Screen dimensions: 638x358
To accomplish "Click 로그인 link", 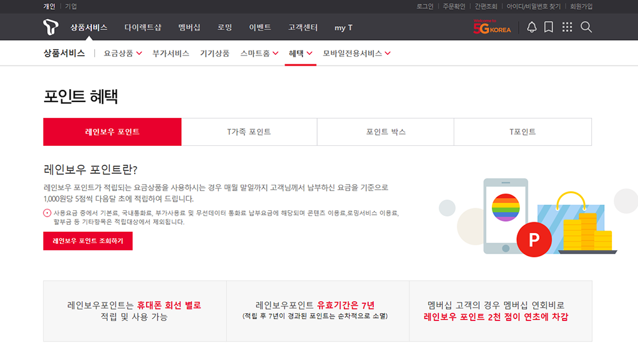I will tap(425, 6).
